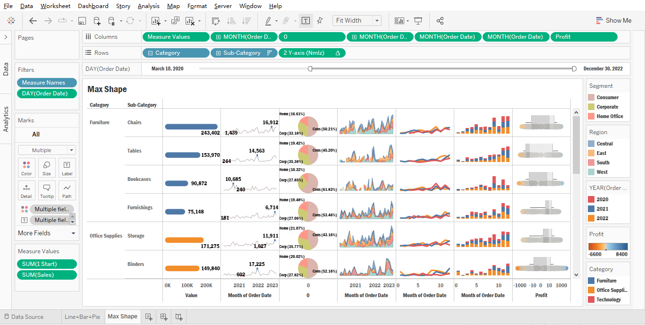Toggle the Show Mark Labels icon
The width and height of the screenshot is (645, 325).
point(305,20)
